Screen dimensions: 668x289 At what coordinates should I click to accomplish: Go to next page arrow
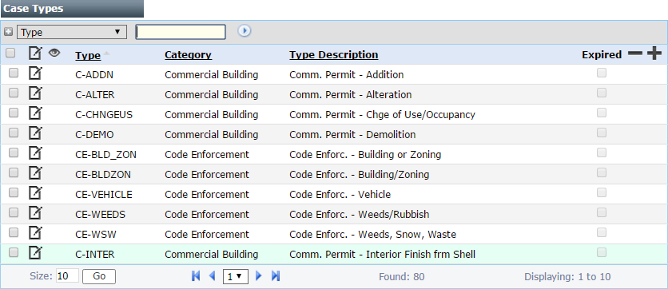coord(258,275)
